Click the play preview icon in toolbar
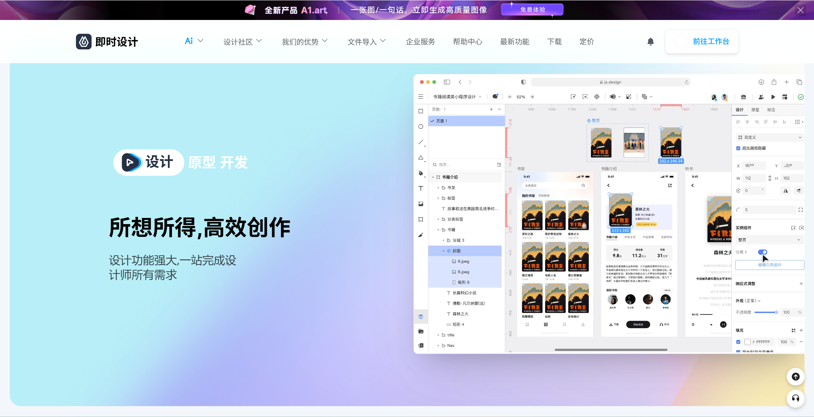814x417 pixels. (773, 97)
